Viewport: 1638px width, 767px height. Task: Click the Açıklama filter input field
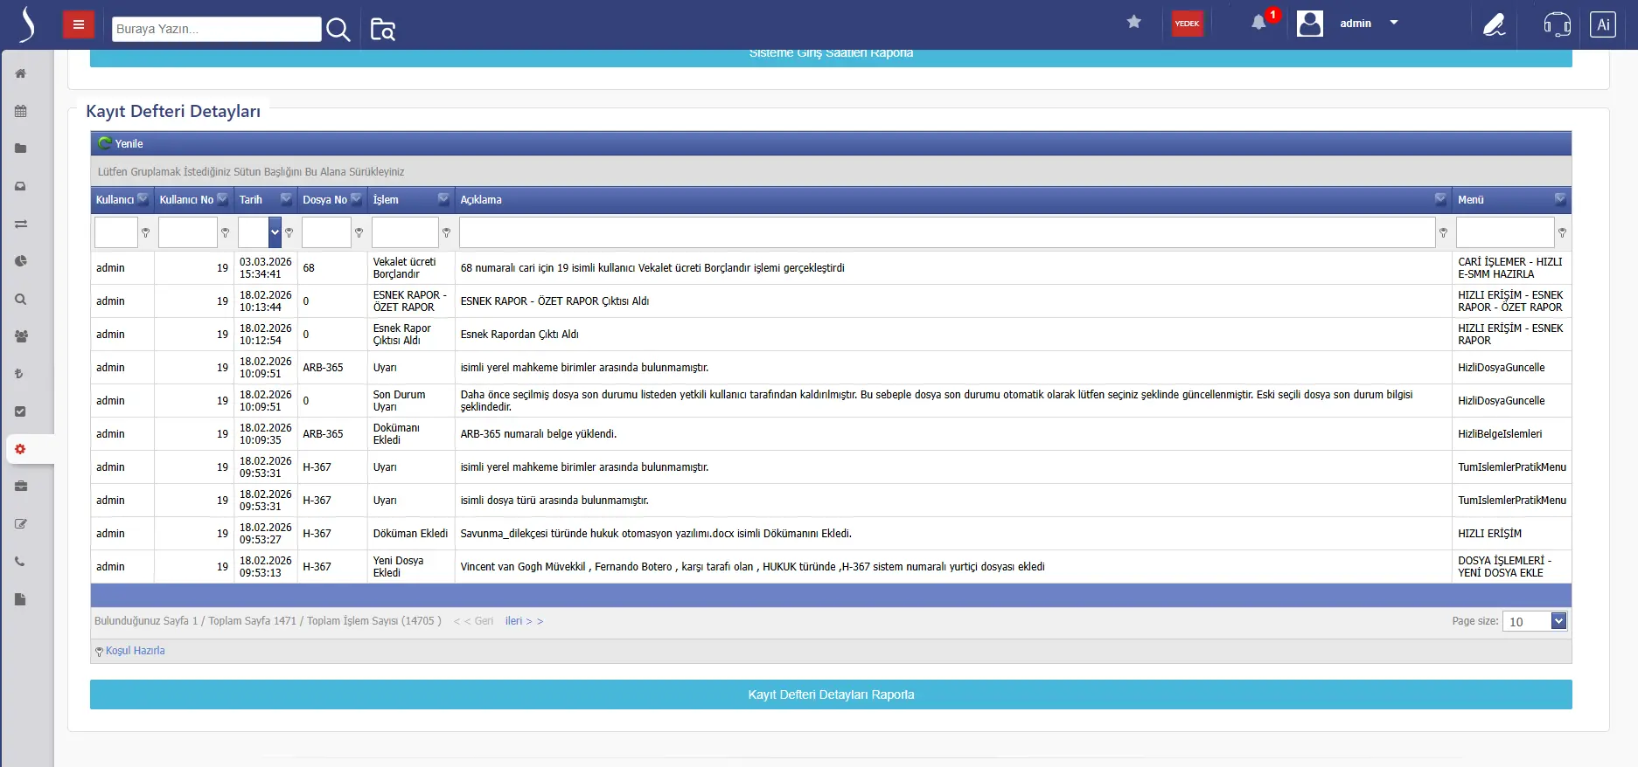(946, 232)
